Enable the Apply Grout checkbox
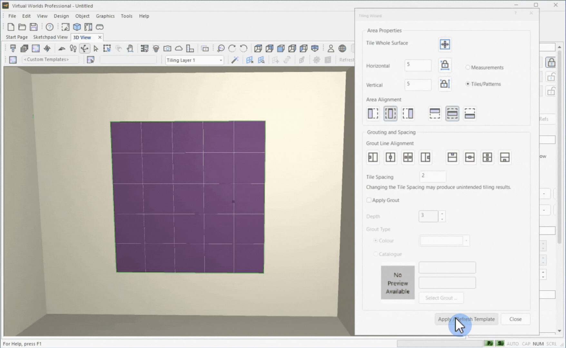The width and height of the screenshot is (566, 348). coord(369,200)
